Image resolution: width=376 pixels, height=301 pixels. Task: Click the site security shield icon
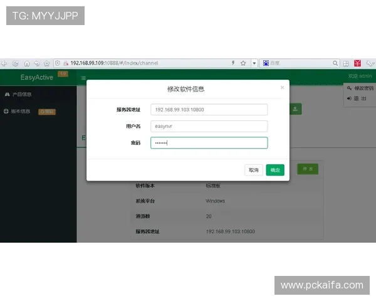58,63
